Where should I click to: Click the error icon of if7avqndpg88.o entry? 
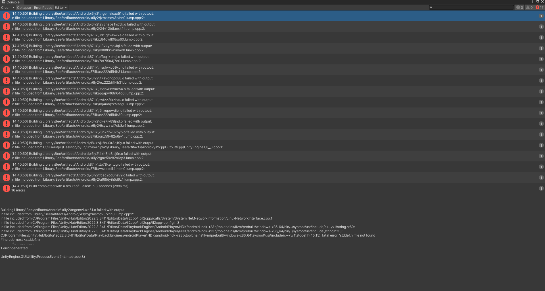6,81
